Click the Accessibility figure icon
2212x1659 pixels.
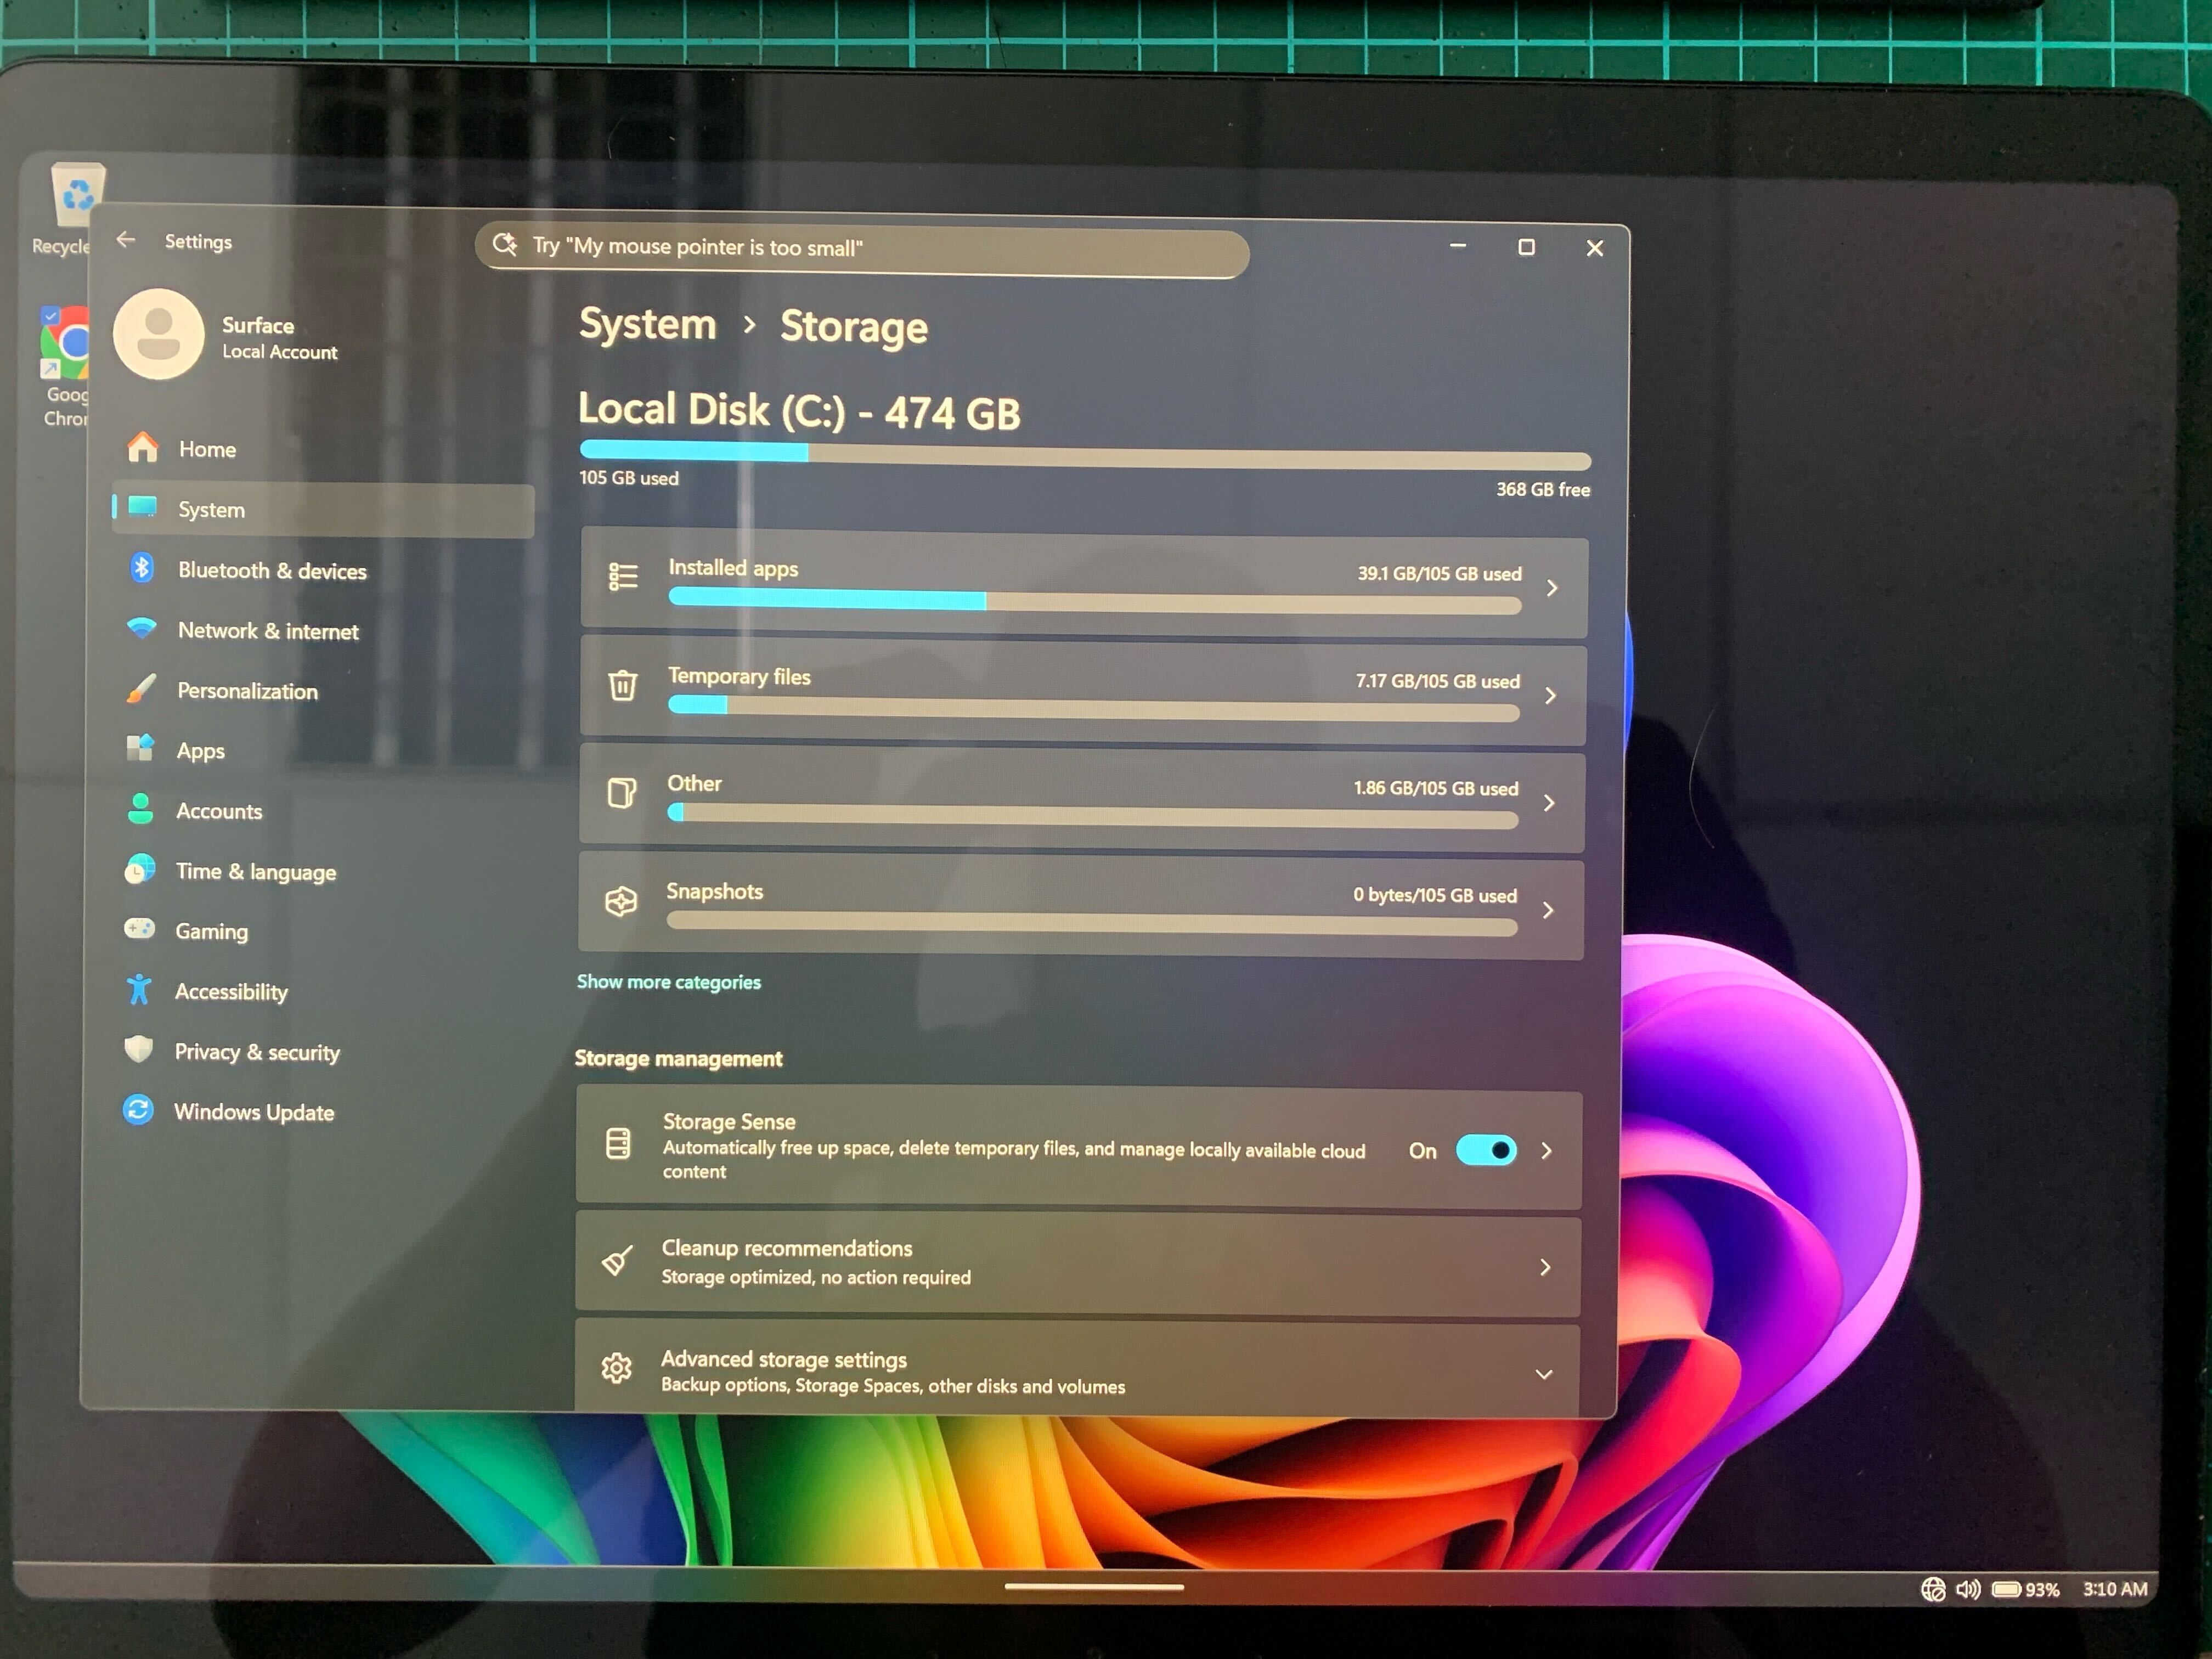click(x=139, y=990)
